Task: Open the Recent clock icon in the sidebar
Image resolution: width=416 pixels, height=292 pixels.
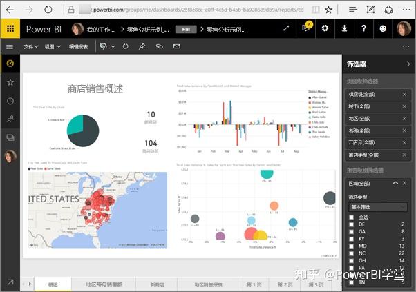Action: pyautogui.click(x=10, y=101)
